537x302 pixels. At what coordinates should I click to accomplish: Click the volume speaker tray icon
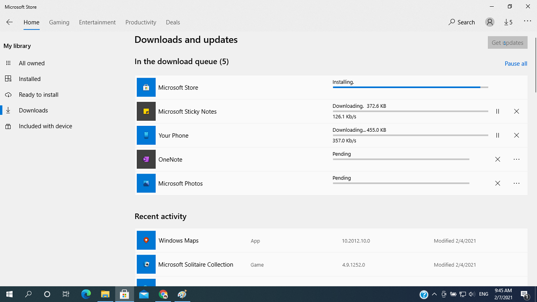[x=472, y=294]
